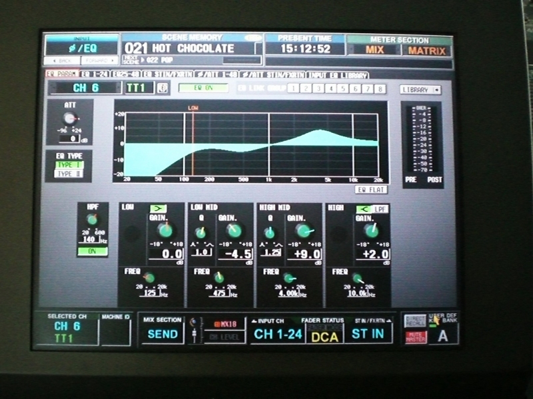Image resolution: width=533 pixels, height=399 pixels.
Task: Click the HIGH band FREQ knob
Action: click(x=357, y=278)
